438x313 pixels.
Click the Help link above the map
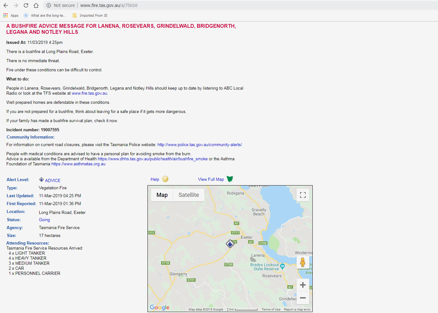pyautogui.click(x=155, y=179)
